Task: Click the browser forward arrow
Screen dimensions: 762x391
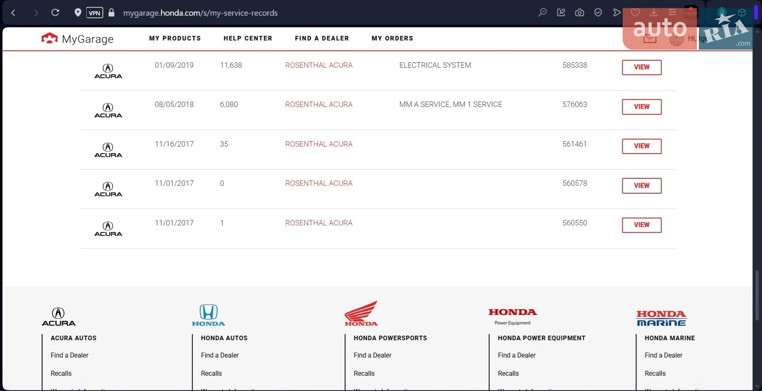Action: pos(36,13)
